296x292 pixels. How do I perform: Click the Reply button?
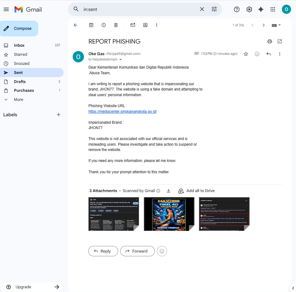(103, 251)
